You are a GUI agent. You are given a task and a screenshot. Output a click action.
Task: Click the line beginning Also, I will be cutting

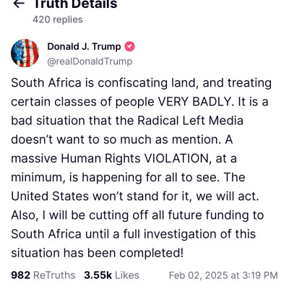pyautogui.click(x=137, y=215)
